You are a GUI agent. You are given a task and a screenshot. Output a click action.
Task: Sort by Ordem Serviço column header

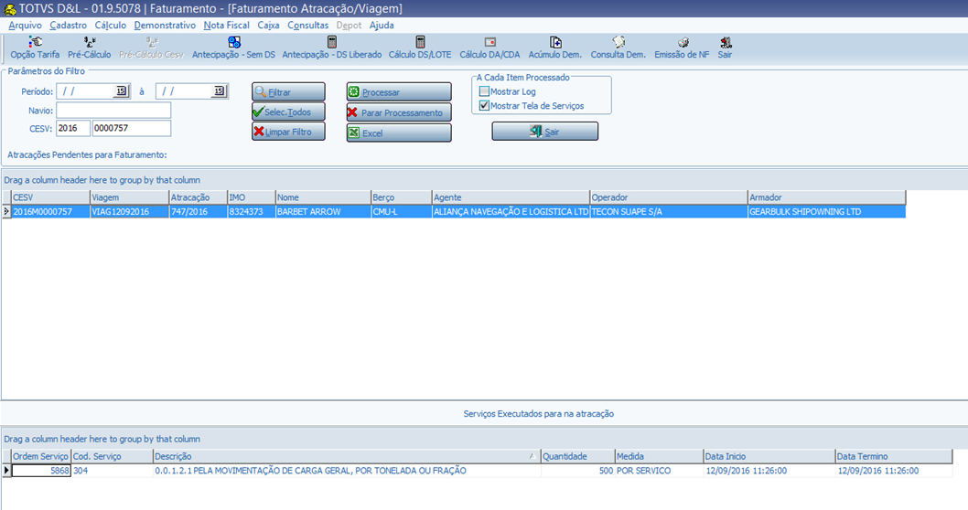[41, 456]
